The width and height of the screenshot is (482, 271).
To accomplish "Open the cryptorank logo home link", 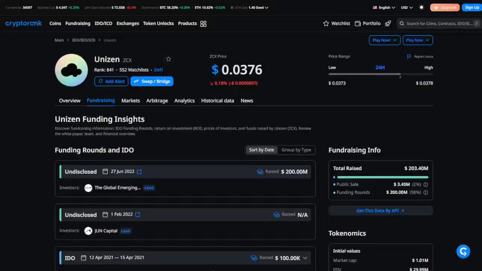I will pyautogui.click(x=23, y=24).
